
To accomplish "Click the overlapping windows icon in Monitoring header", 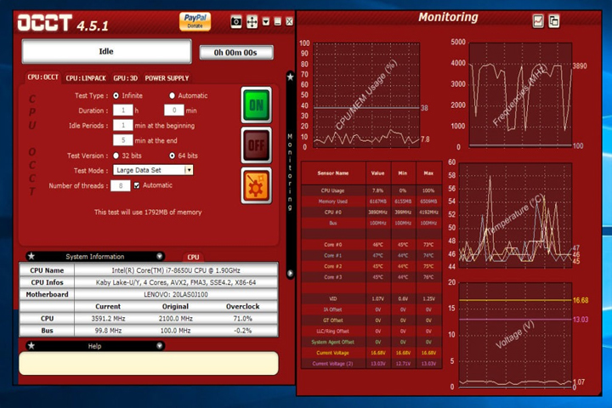I will pyautogui.click(x=553, y=21).
